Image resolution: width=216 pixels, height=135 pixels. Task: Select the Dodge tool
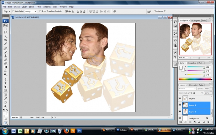5,75
